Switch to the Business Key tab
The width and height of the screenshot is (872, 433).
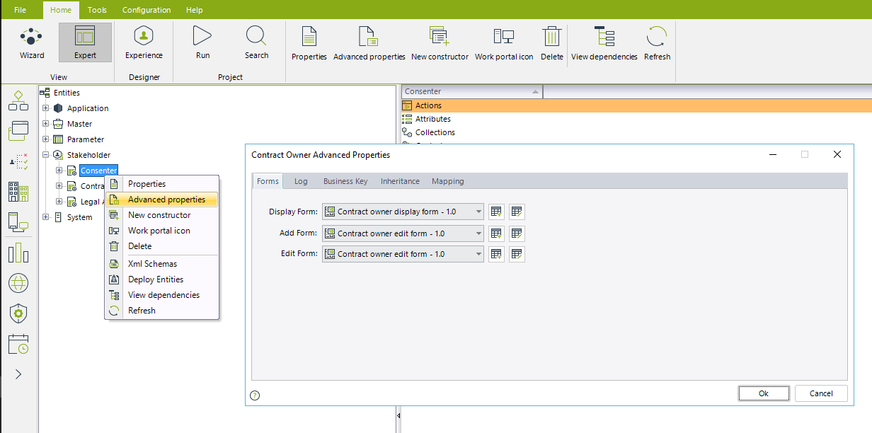point(345,181)
